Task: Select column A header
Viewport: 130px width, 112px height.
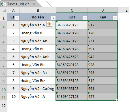Action: point(13,10)
